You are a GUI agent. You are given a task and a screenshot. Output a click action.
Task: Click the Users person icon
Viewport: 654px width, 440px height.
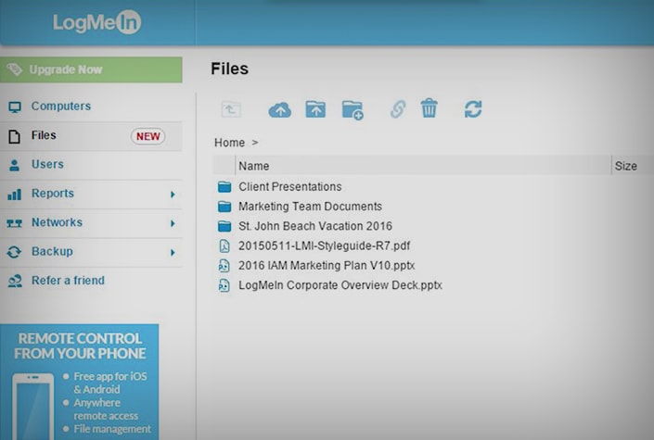(14, 165)
